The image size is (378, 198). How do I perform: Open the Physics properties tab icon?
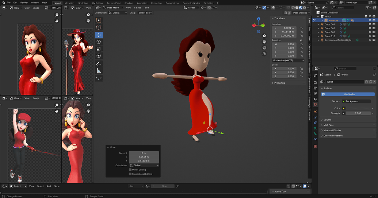315,117
